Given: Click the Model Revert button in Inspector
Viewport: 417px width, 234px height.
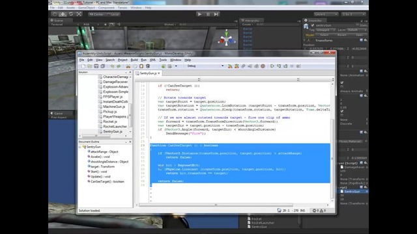Looking at the screenshot, I should (x=341, y=35).
